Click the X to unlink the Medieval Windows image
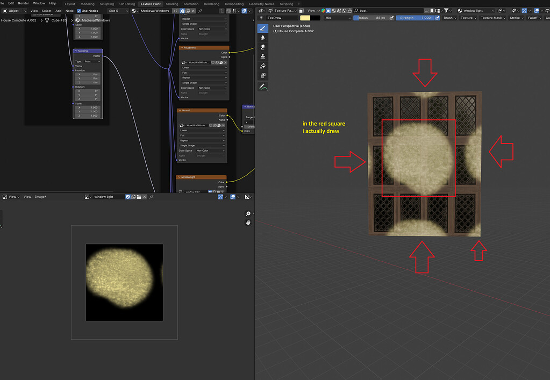This screenshot has width=550, height=380. (x=193, y=10)
